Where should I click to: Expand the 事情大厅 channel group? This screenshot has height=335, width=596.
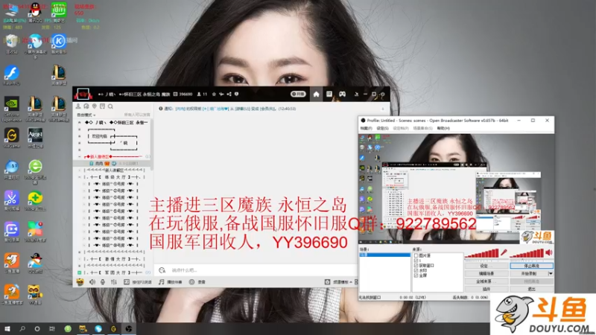coord(80,259)
